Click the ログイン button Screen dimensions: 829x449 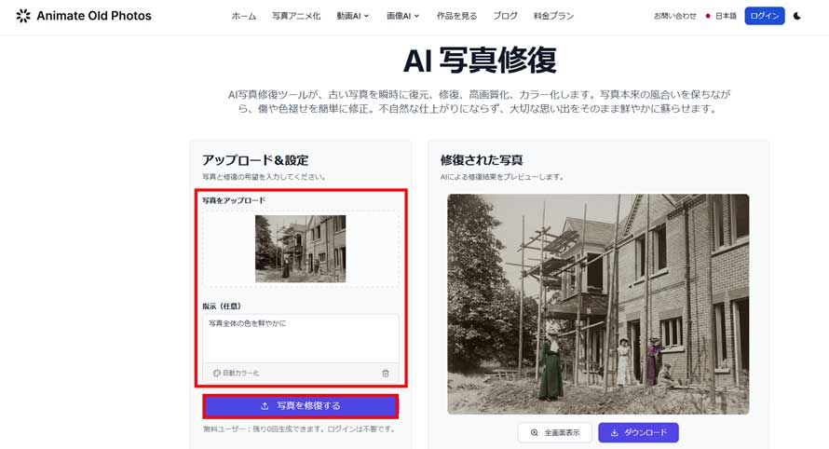tap(765, 16)
